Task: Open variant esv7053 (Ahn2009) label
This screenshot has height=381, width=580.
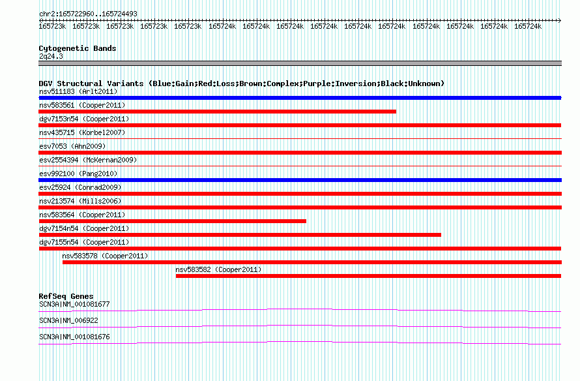Action: [72, 146]
